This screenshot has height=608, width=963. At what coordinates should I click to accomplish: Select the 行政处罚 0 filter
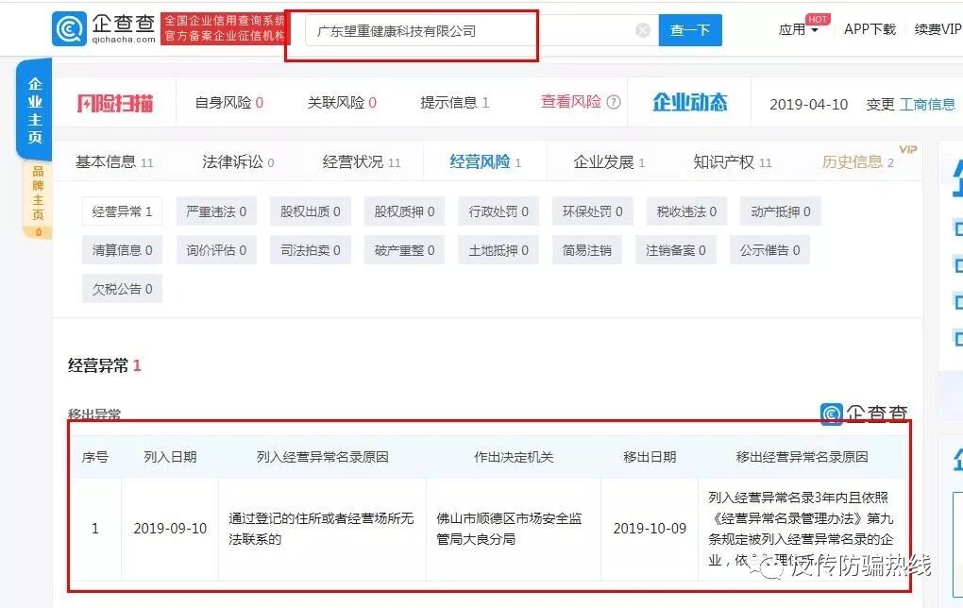coord(498,211)
